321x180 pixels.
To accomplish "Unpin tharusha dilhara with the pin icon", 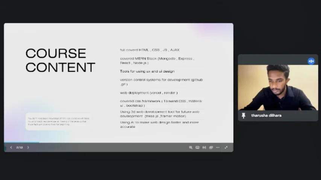I will [244, 115].
